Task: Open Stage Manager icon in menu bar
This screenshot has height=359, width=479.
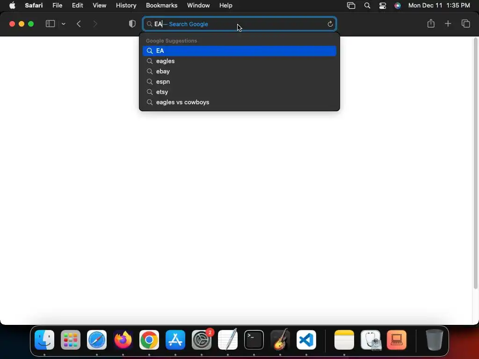Action: pyautogui.click(x=351, y=6)
